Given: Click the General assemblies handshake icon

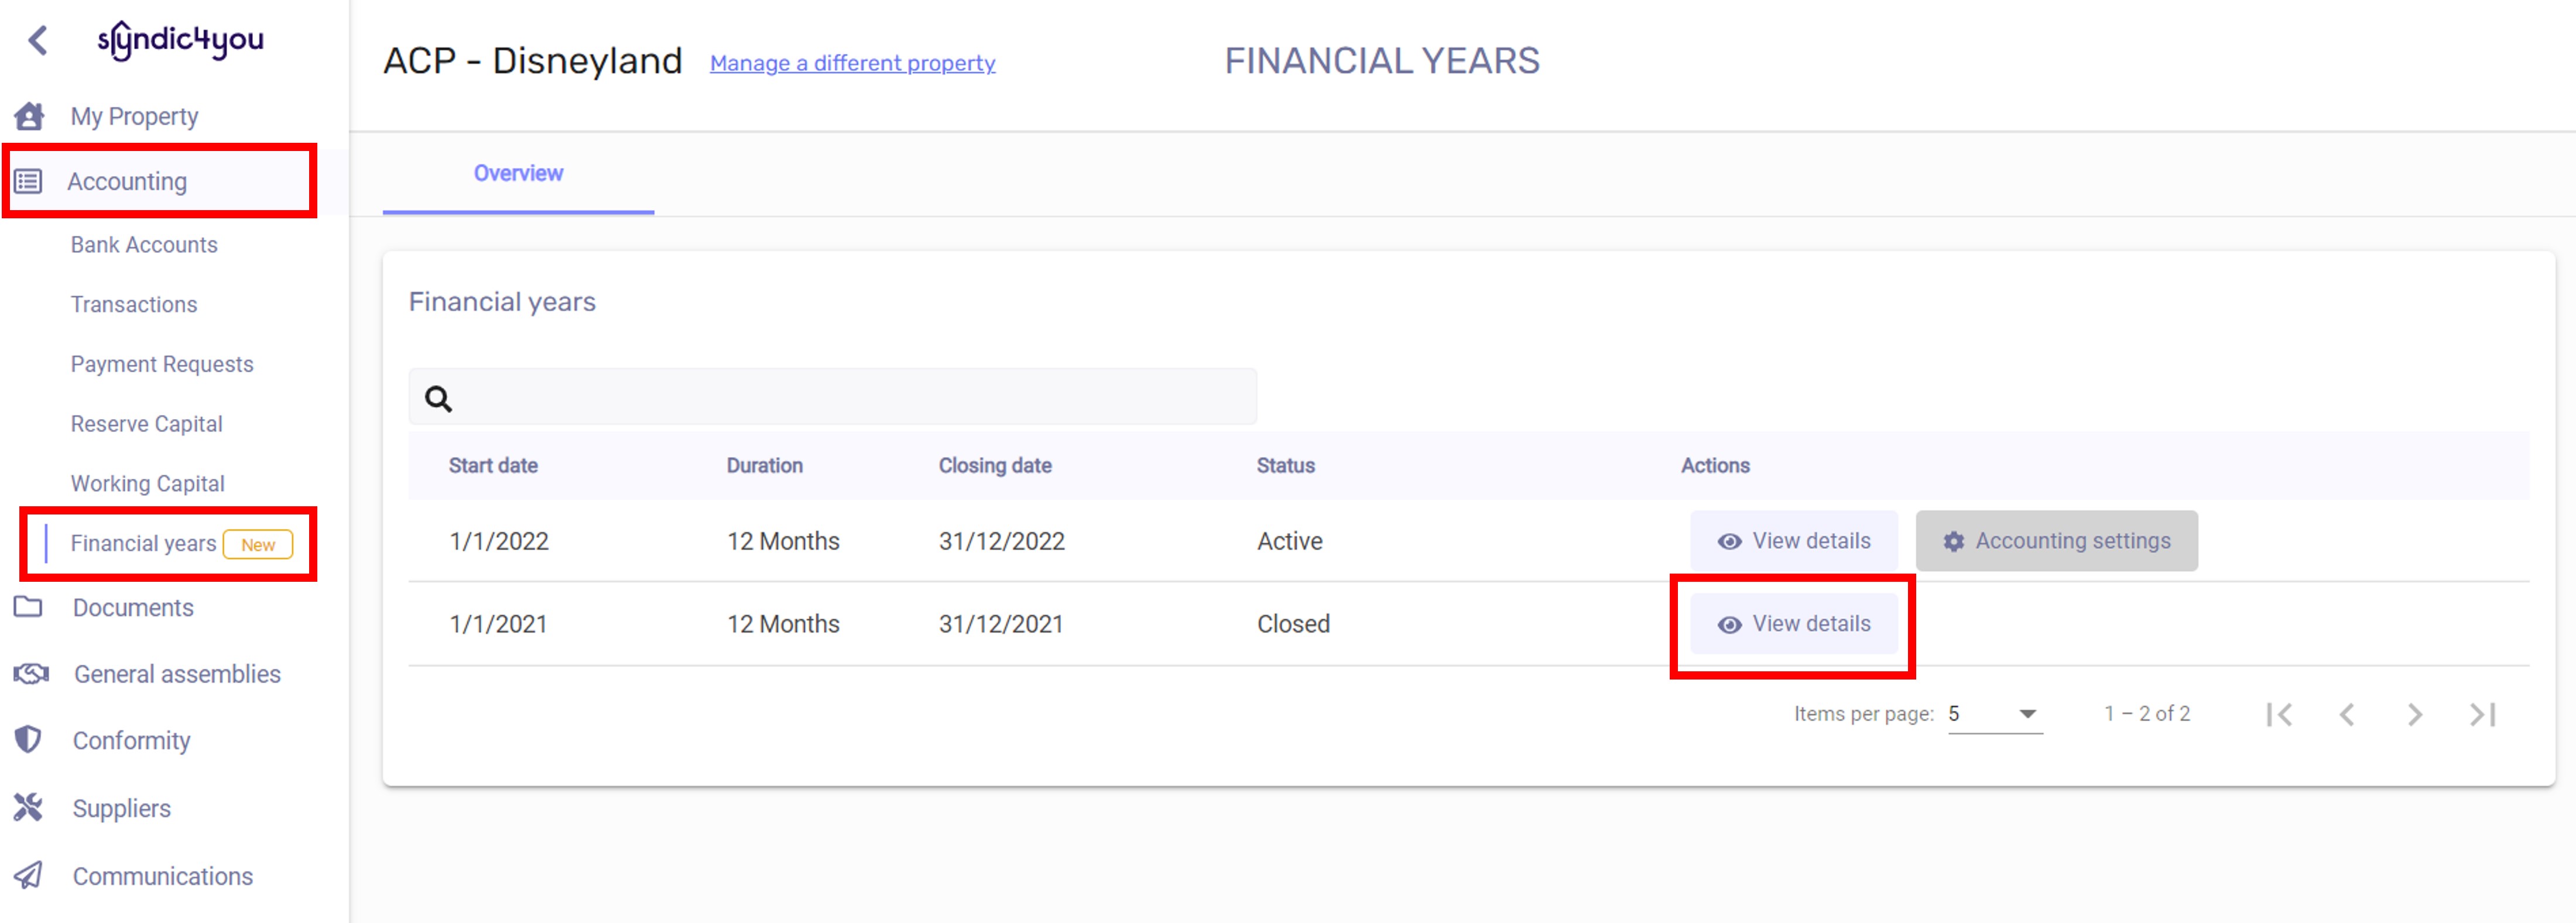Looking at the screenshot, I should pos(30,673).
